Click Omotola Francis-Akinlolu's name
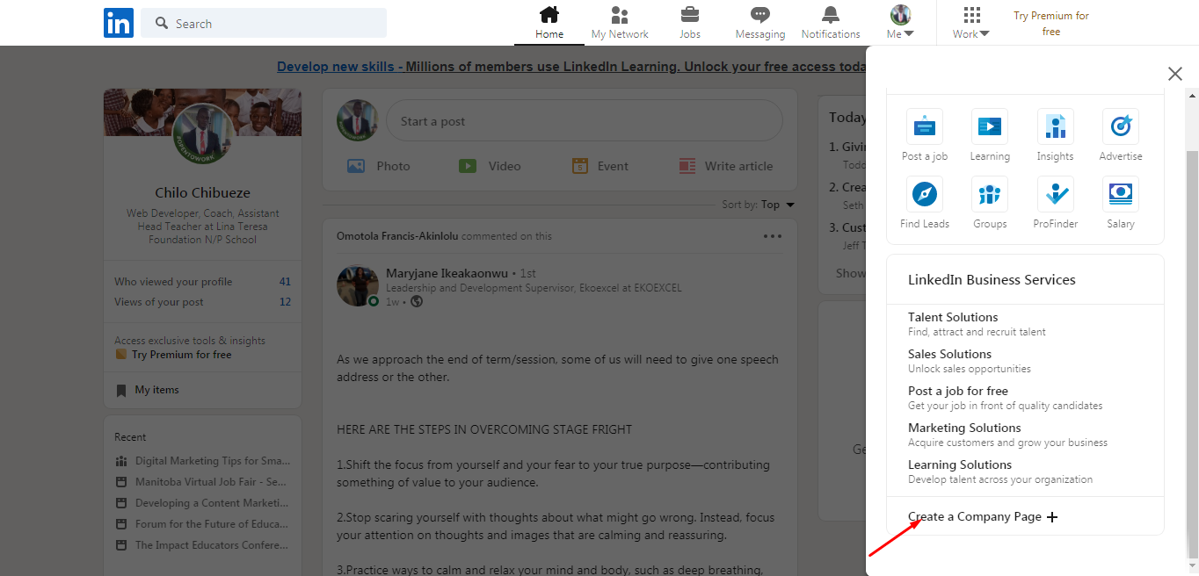This screenshot has width=1199, height=576. (x=397, y=236)
